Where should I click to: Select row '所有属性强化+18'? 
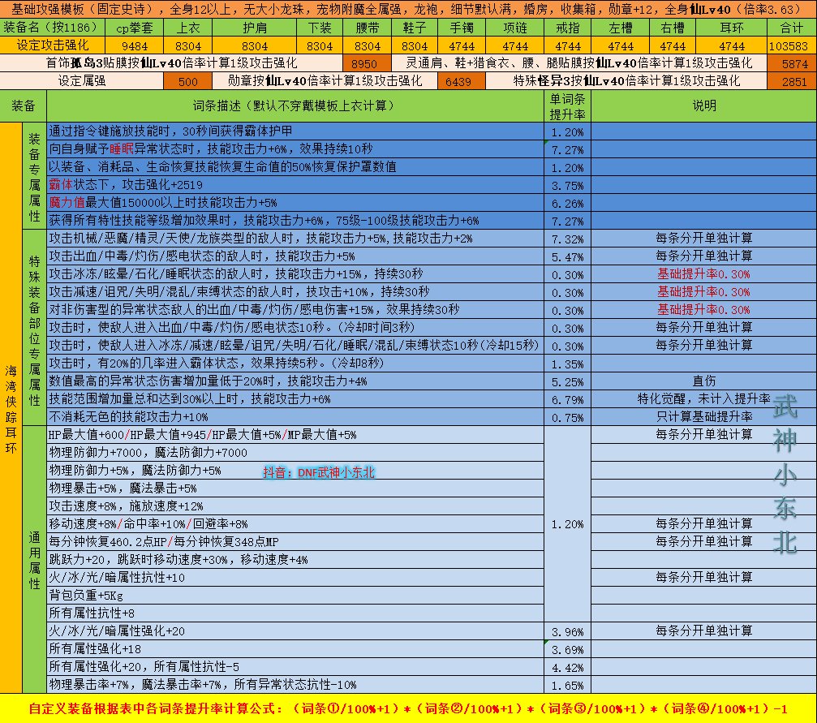pos(295,649)
